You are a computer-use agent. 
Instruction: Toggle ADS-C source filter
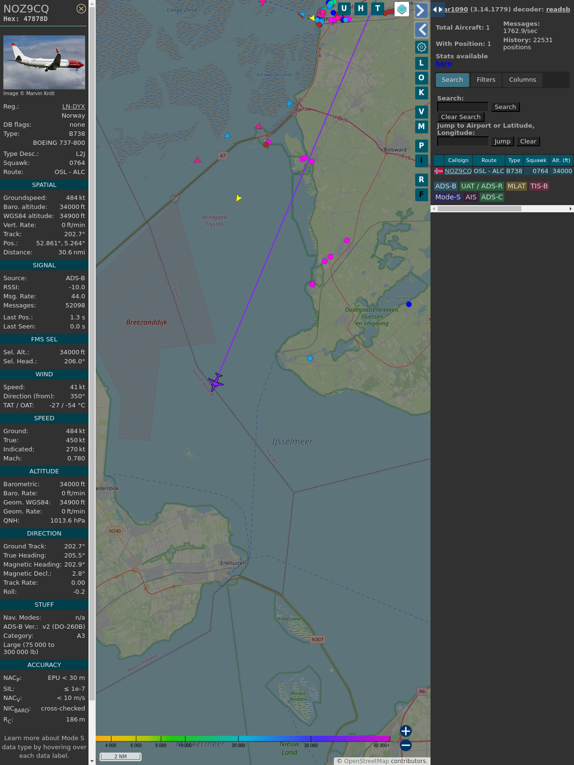click(492, 197)
